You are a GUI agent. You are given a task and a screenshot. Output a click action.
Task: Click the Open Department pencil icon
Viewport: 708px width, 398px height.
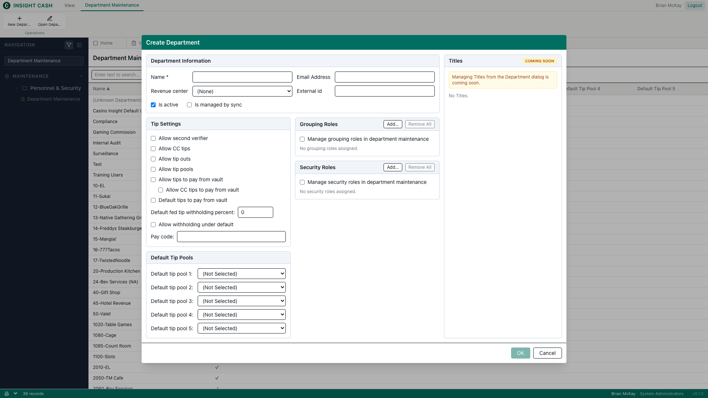pos(49,18)
